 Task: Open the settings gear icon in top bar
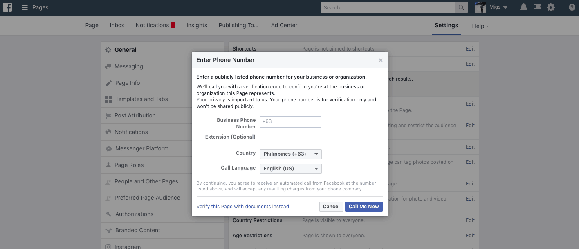click(551, 7)
